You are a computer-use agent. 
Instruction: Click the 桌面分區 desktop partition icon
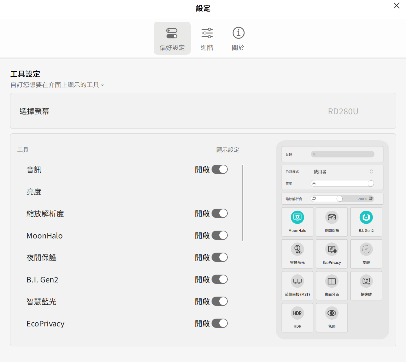pyautogui.click(x=332, y=281)
